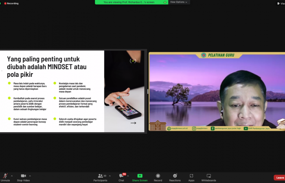285x183 pixels.
Task: Start recording with the Record button
Action: 158,177
